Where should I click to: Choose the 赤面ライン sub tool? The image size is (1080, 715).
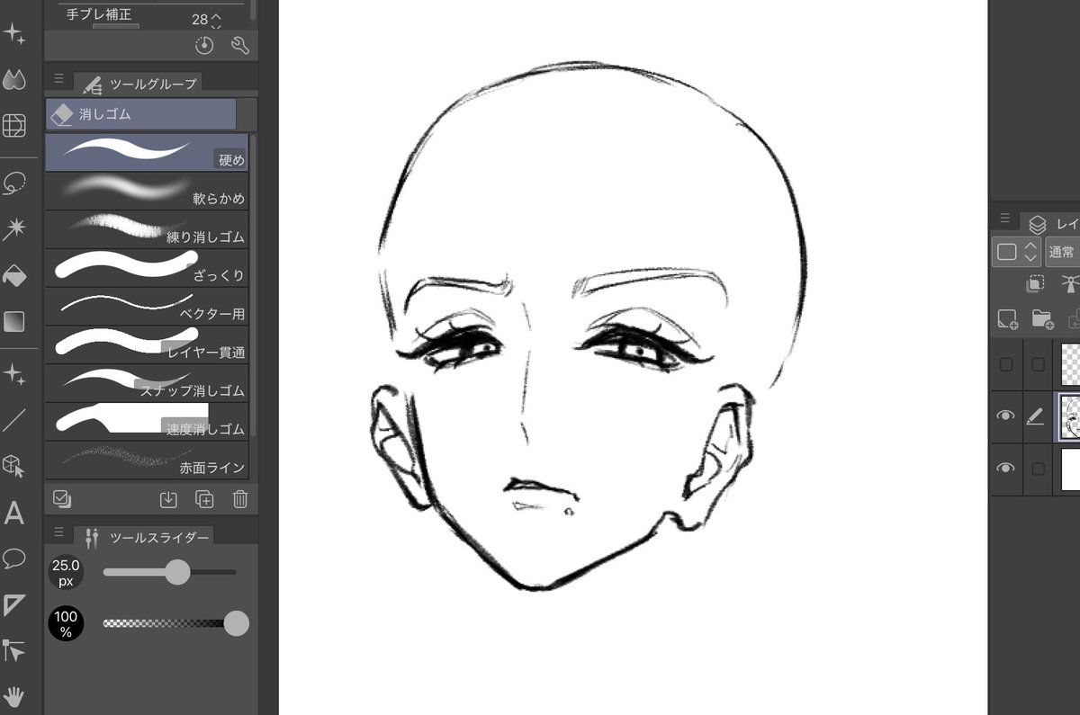tap(147, 460)
